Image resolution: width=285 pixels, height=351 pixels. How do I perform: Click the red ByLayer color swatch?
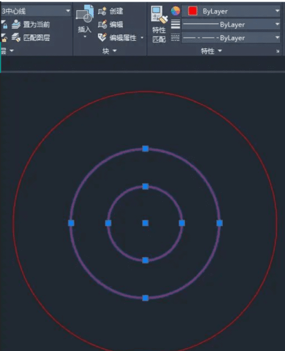193,11
